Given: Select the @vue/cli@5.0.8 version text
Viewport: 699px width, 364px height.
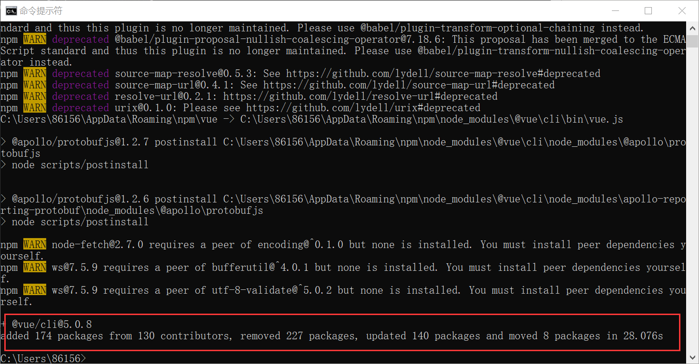Looking at the screenshot, I should tap(52, 324).
